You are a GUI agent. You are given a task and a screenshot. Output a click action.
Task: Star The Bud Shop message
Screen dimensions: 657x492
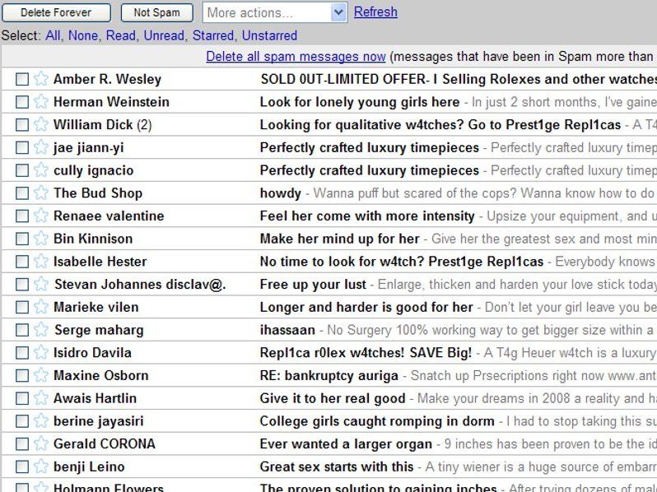tap(41, 193)
